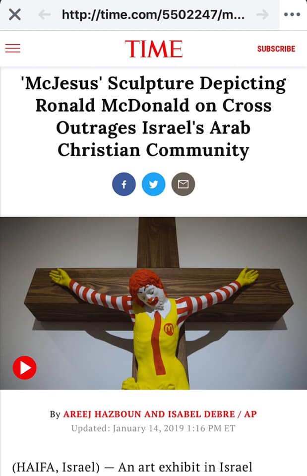Open author Isabel Debre's page
This screenshot has width=307, height=476.
202,414
